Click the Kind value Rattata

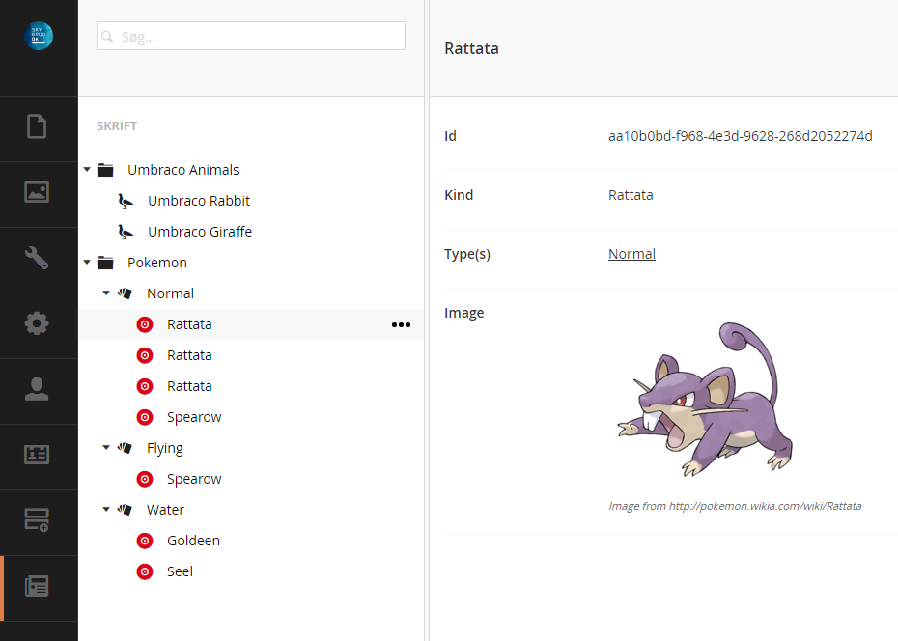click(x=631, y=195)
